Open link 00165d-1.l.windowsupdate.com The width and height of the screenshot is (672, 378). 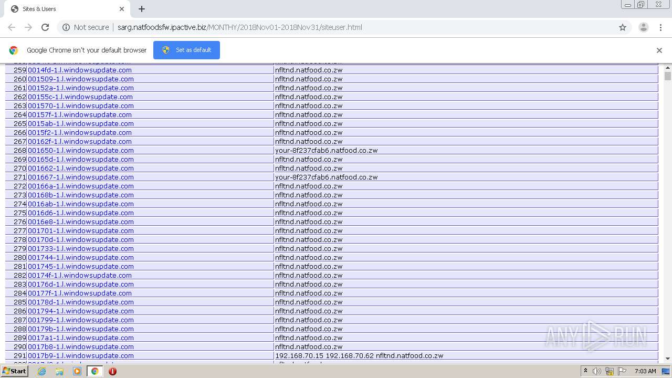click(x=81, y=159)
